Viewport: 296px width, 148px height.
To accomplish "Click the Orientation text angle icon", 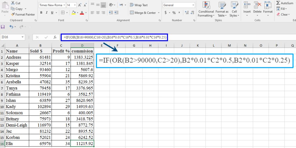I will coord(111,5).
